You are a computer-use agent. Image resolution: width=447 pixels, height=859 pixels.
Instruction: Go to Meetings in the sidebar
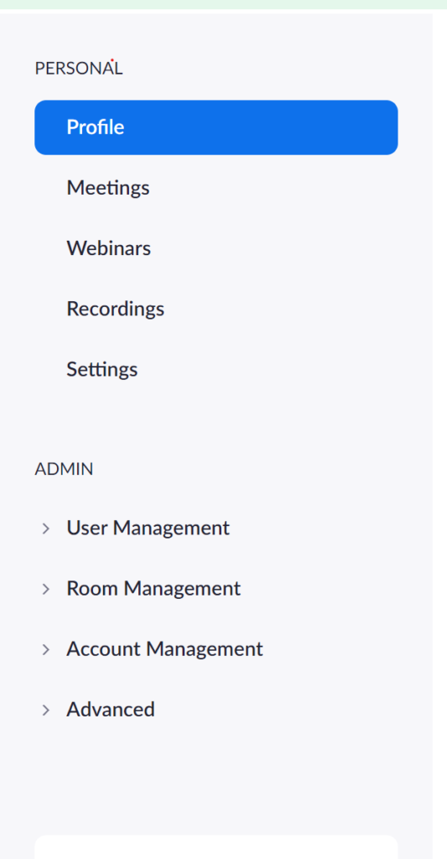108,188
